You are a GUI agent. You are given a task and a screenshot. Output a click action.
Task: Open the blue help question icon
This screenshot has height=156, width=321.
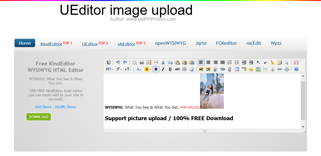[296, 69]
